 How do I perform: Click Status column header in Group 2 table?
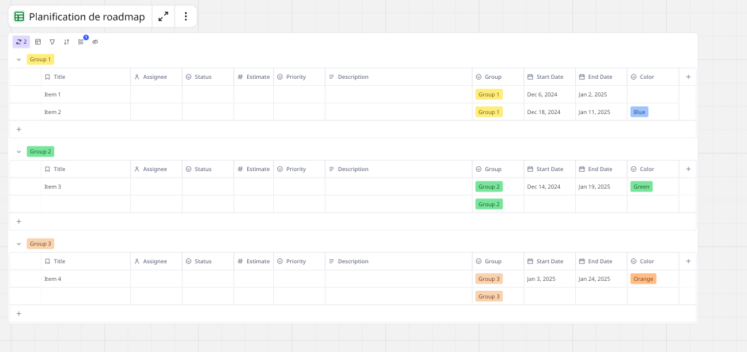208,169
